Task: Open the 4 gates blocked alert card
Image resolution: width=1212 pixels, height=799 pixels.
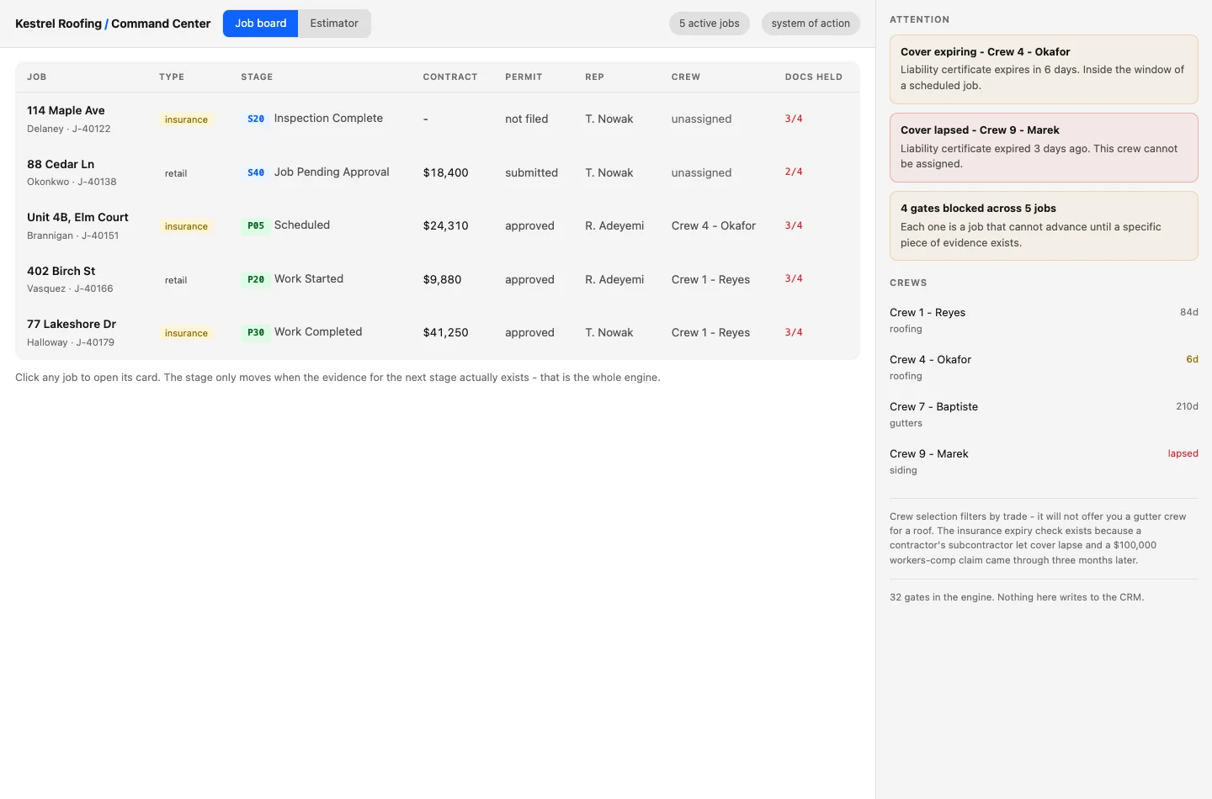Action: pos(1044,225)
